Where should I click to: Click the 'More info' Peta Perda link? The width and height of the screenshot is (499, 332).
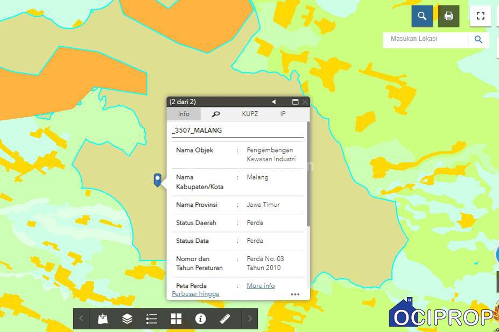coord(261,286)
